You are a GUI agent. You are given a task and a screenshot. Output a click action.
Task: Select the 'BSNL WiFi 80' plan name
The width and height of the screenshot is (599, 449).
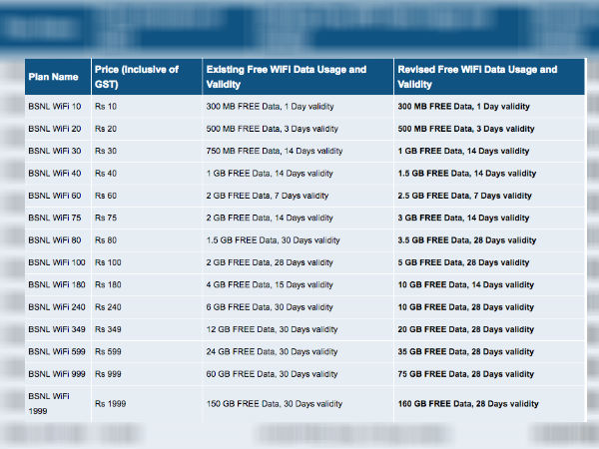[x=55, y=240]
